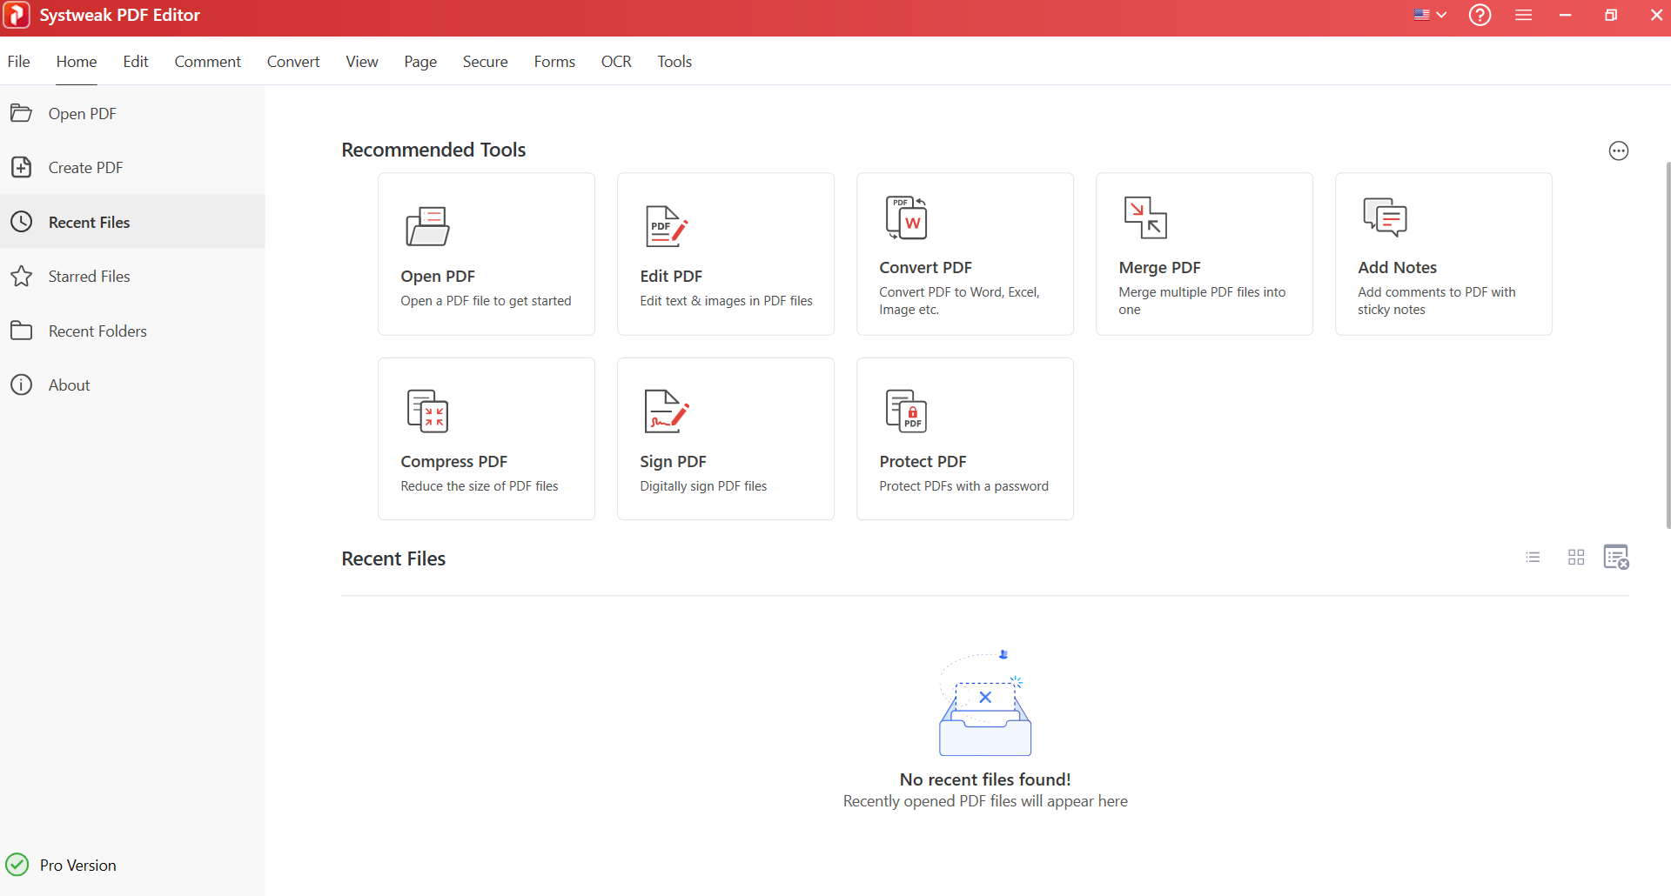This screenshot has height=896, width=1671.
Task: Open the Edit tab
Action: (x=136, y=62)
